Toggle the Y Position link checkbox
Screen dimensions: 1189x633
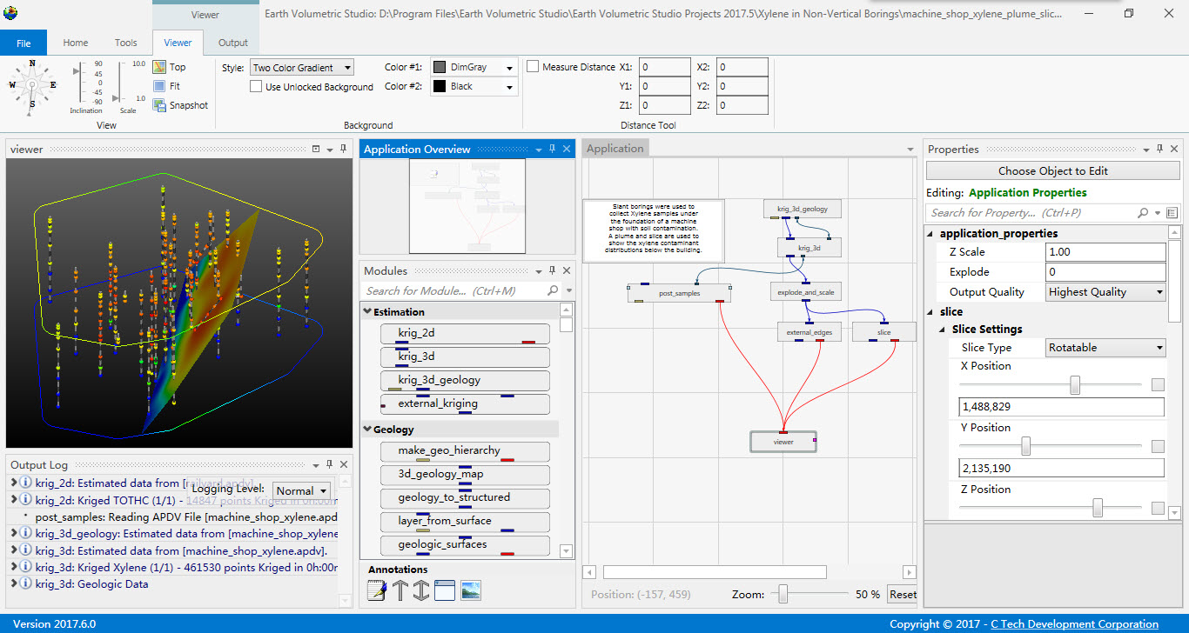[1158, 446]
